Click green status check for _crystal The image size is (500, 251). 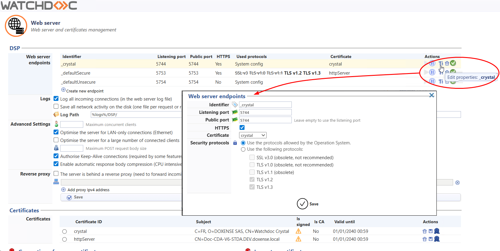[x=453, y=63]
